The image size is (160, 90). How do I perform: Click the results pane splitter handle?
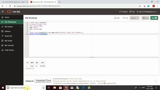[92, 57]
